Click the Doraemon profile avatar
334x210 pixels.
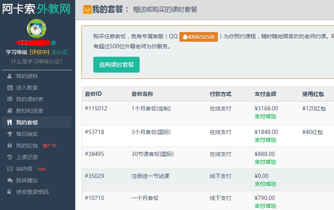coord(37,29)
